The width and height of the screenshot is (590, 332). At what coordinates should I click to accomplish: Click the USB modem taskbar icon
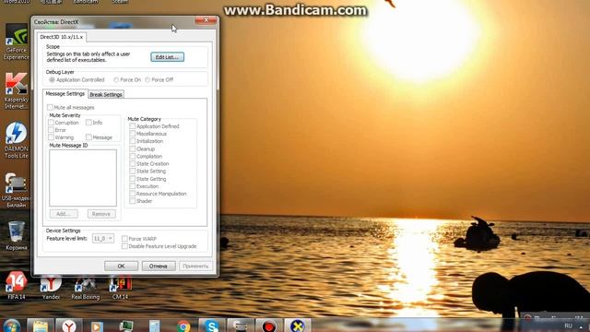tap(241, 326)
